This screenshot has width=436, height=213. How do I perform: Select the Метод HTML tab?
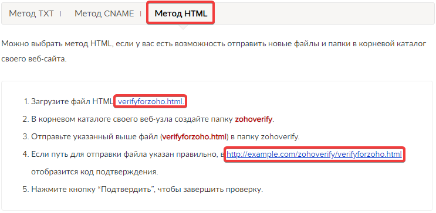[181, 13]
